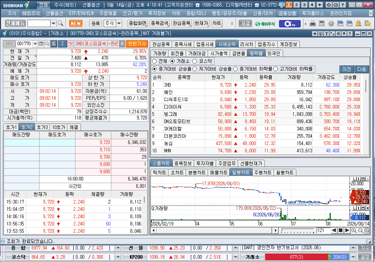Open settings gear icon in toolbar
Image resolution: width=375 pixels, height=262 pixels.
[x=331, y=23]
